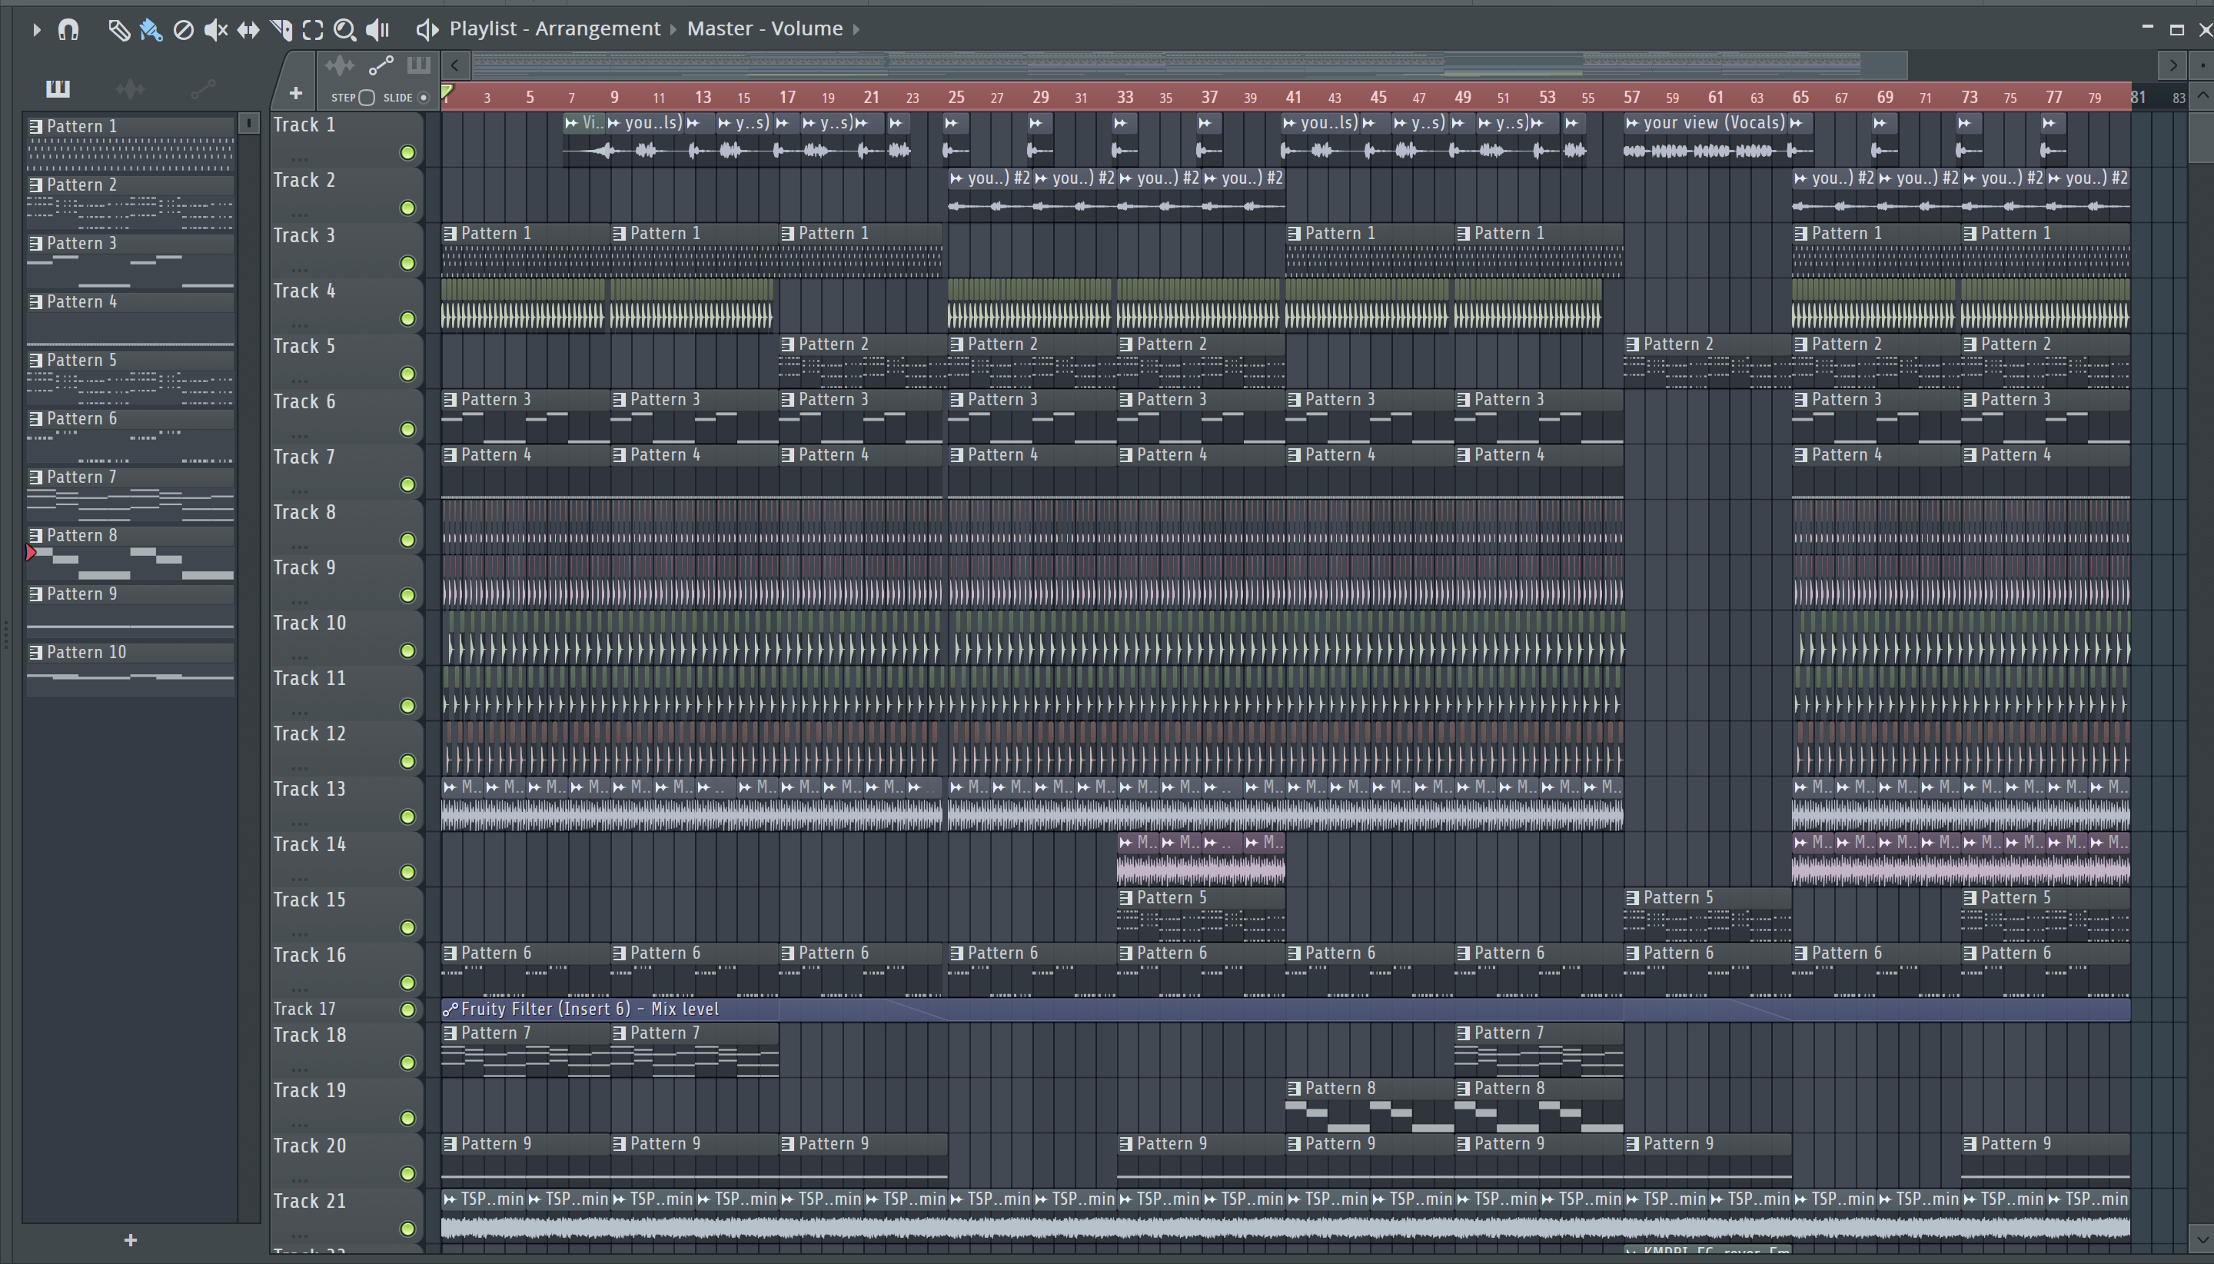Select the Zoom magnifier tool
The image size is (2214, 1264).
pos(344,29)
